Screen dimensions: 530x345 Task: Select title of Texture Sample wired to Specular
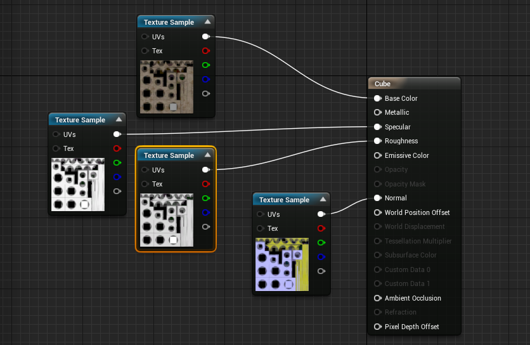pyautogui.click(x=80, y=120)
